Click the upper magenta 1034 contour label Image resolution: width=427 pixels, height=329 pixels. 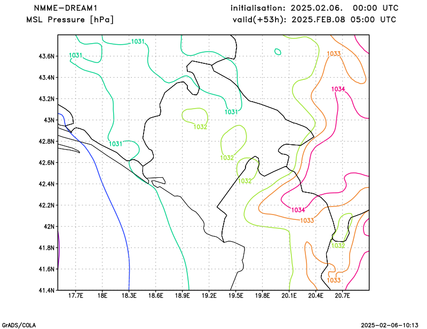click(x=338, y=89)
